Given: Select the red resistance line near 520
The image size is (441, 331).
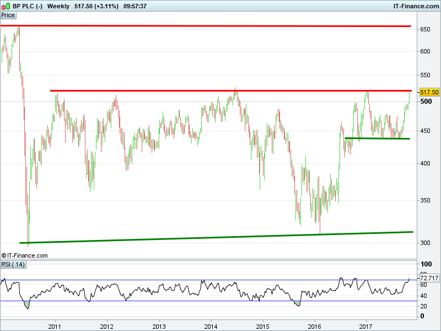Looking at the screenshot, I should pyautogui.click(x=230, y=90).
